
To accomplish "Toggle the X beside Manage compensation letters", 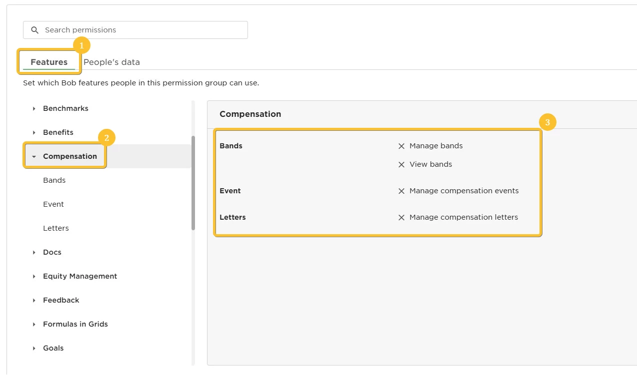I will (x=401, y=218).
